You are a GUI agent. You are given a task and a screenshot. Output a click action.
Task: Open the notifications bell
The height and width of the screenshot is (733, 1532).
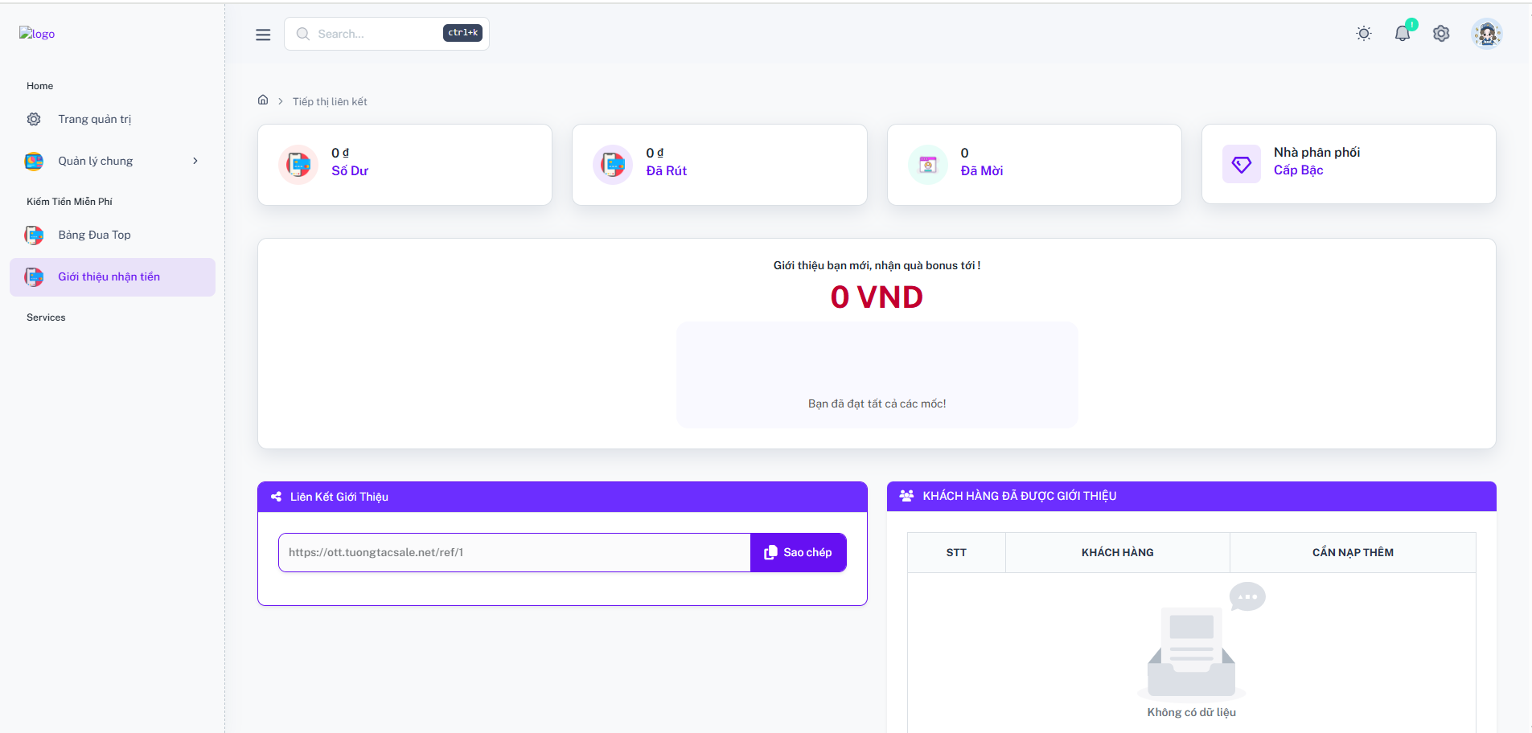(x=1402, y=34)
